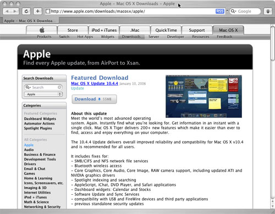Open Automator Actions category
Screen dimensions: 275x214
coord(39,123)
